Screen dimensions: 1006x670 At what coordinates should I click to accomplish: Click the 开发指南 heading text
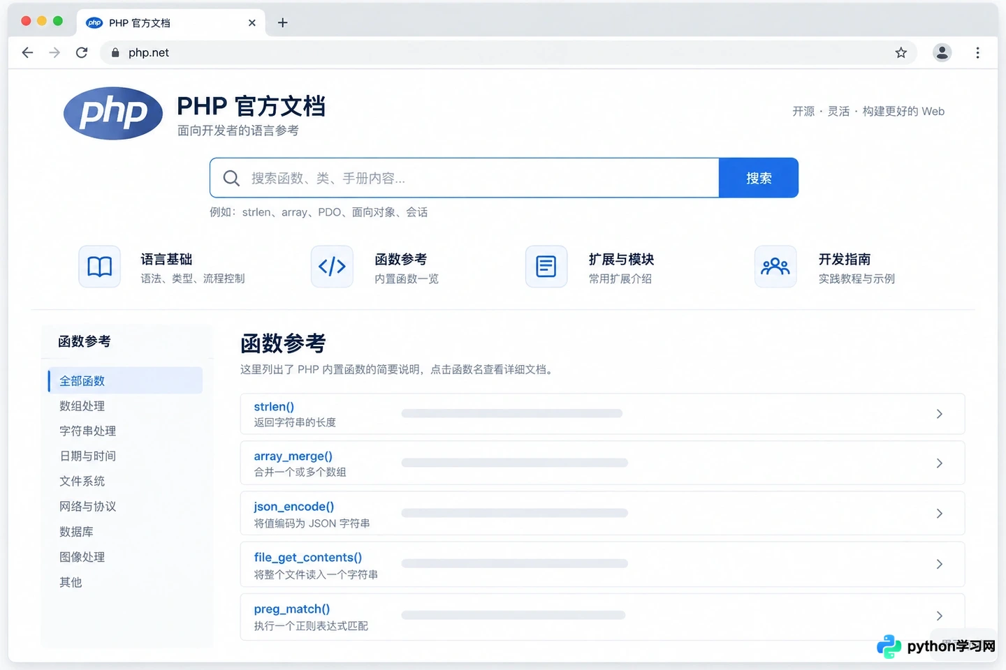pyautogui.click(x=845, y=259)
